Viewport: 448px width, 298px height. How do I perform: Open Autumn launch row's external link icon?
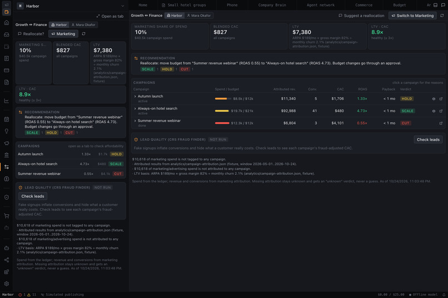coord(441,99)
